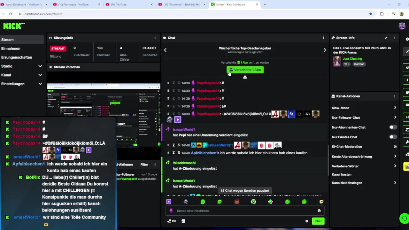Click chat scrollbar

(328, 160)
